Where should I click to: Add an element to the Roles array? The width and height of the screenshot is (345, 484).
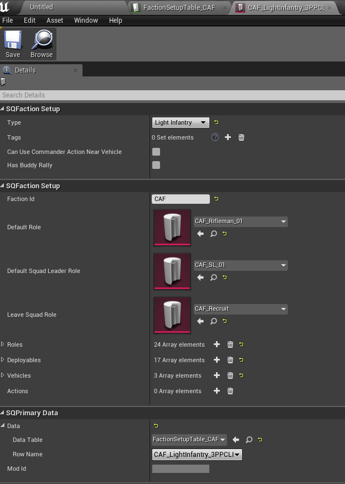coord(217,344)
